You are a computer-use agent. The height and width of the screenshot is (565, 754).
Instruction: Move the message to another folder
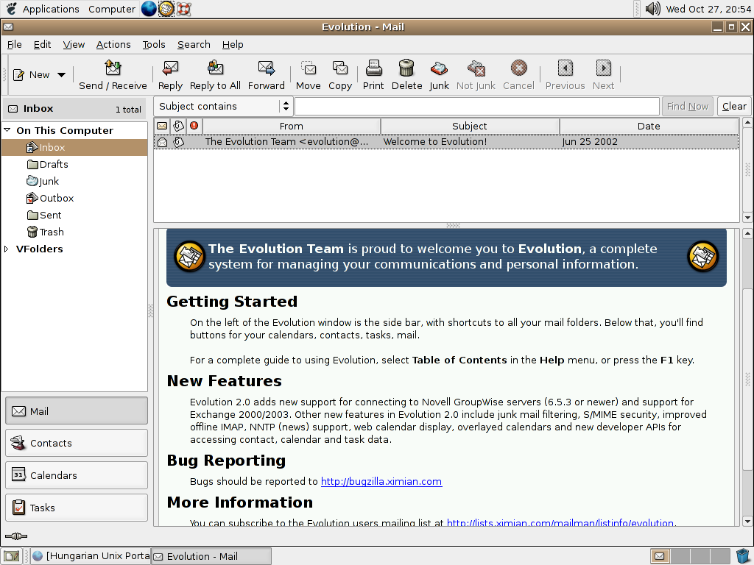coord(309,74)
